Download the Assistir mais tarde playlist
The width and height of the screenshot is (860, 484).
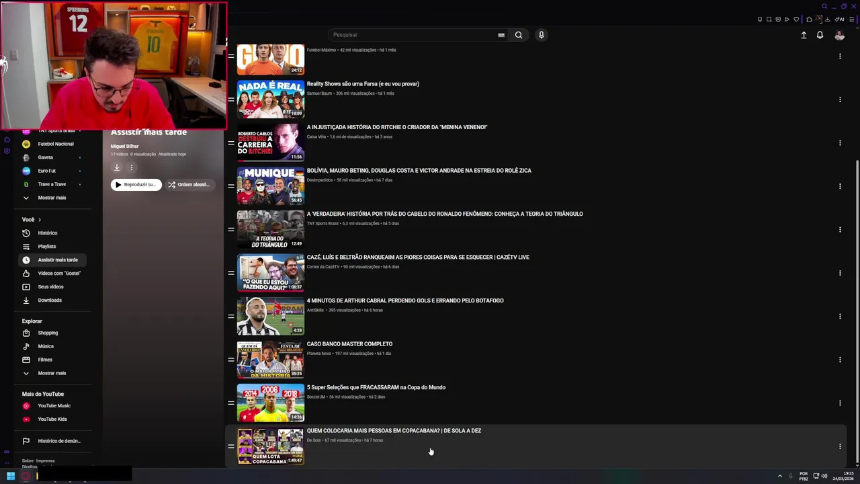point(116,167)
